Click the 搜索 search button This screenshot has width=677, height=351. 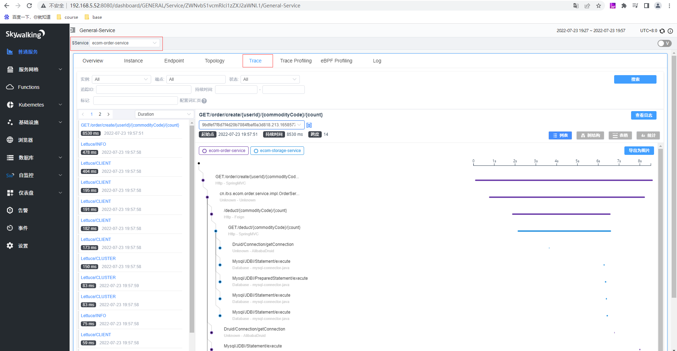click(x=635, y=79)
